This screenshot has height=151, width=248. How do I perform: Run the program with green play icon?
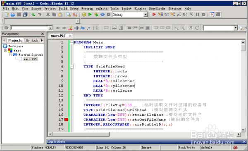[x=90, y=14]
